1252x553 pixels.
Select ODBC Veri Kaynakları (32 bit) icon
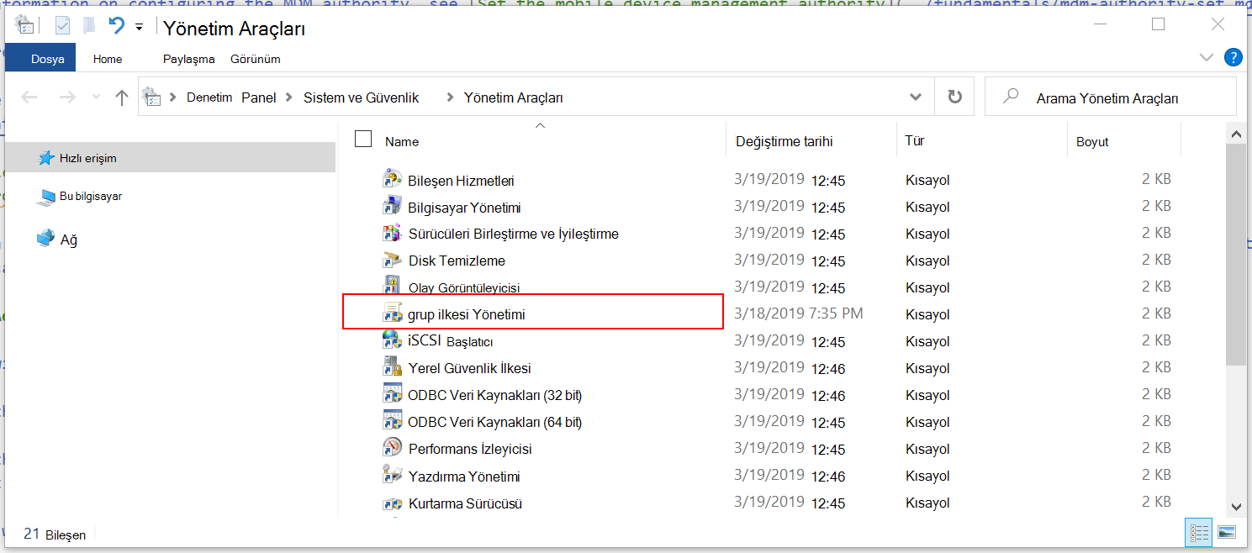pyautogui.click(x=392, y=394)
